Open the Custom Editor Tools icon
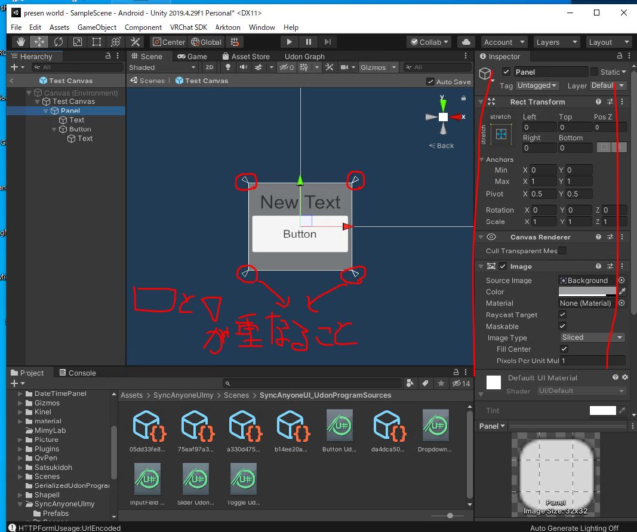This screenshot has width=637, height=532. click(x=135, y=42)
